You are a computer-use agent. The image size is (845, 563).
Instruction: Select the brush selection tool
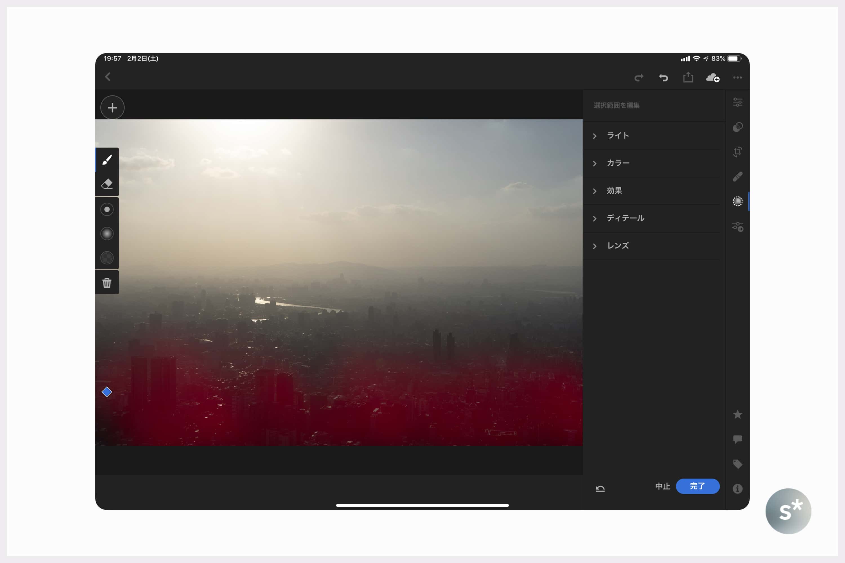tap(107, 160)
